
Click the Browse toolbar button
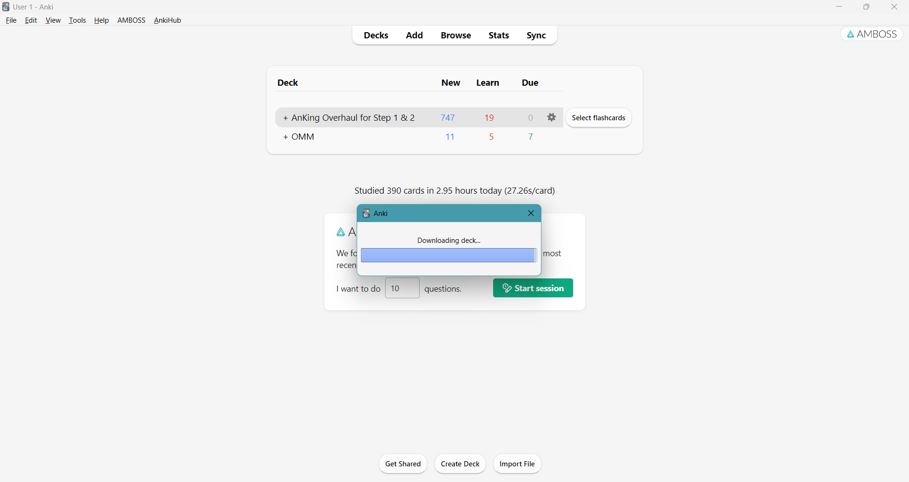[455, 36]
